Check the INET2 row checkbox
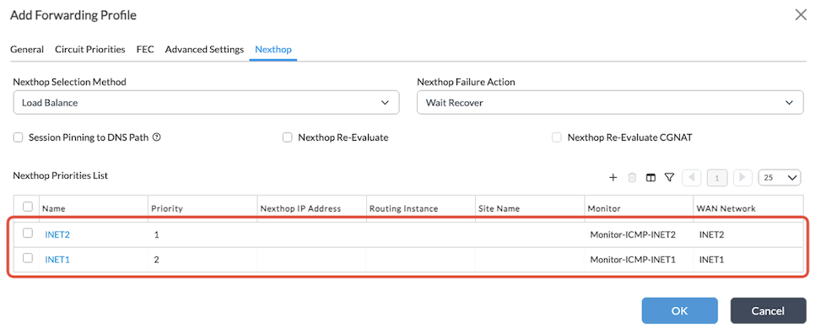Viewport: 815px width, 328px height. click(28, 234)
